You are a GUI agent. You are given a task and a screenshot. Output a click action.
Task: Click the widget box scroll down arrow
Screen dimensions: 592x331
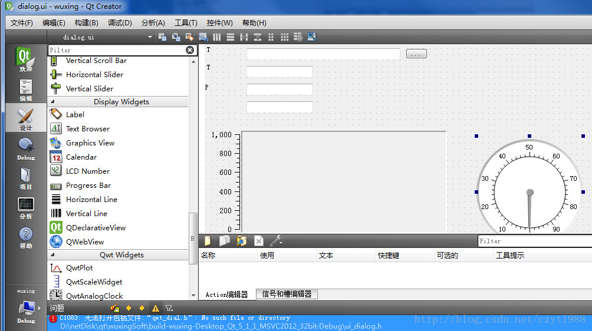coord(193,296)
